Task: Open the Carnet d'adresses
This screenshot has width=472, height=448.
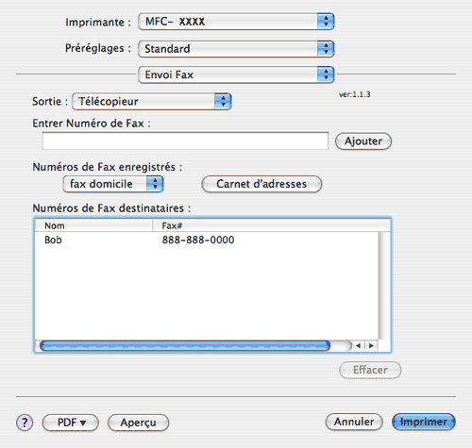Action: tap(261, 184)
